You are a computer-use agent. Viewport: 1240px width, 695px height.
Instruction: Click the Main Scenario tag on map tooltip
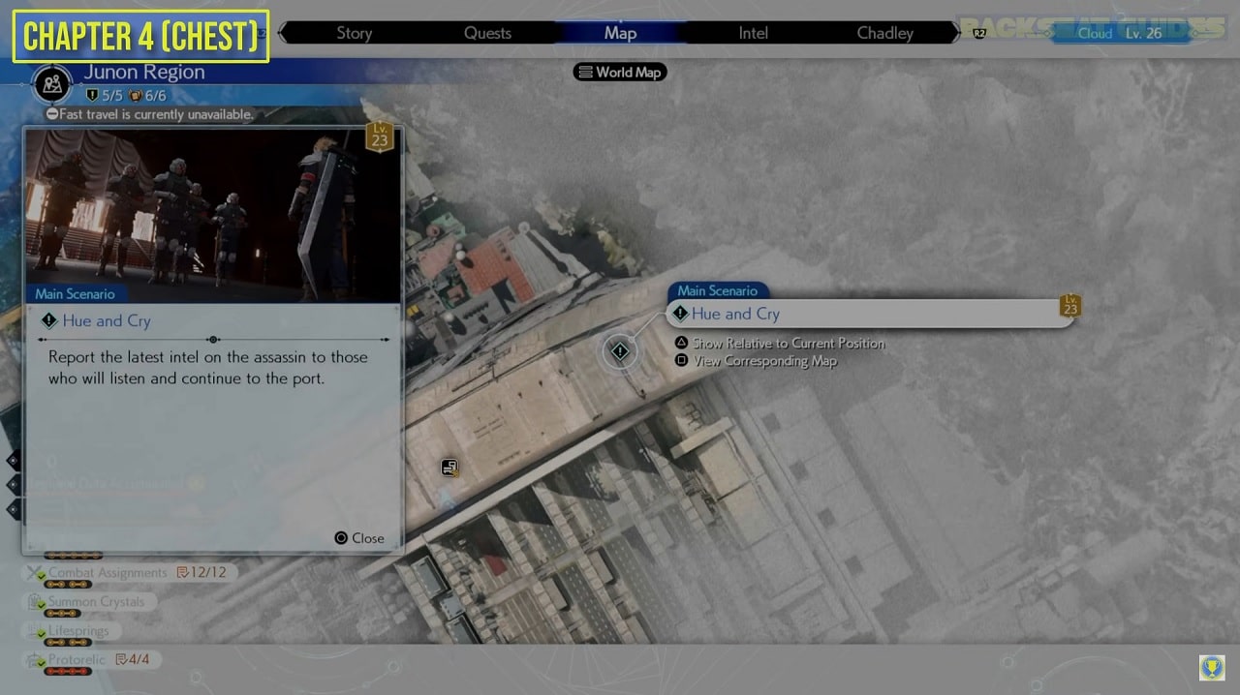[717, 290]
